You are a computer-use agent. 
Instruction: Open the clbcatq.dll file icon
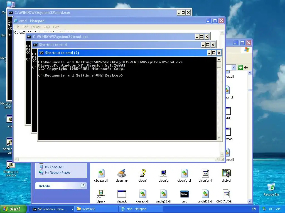[x=101, y=173]
